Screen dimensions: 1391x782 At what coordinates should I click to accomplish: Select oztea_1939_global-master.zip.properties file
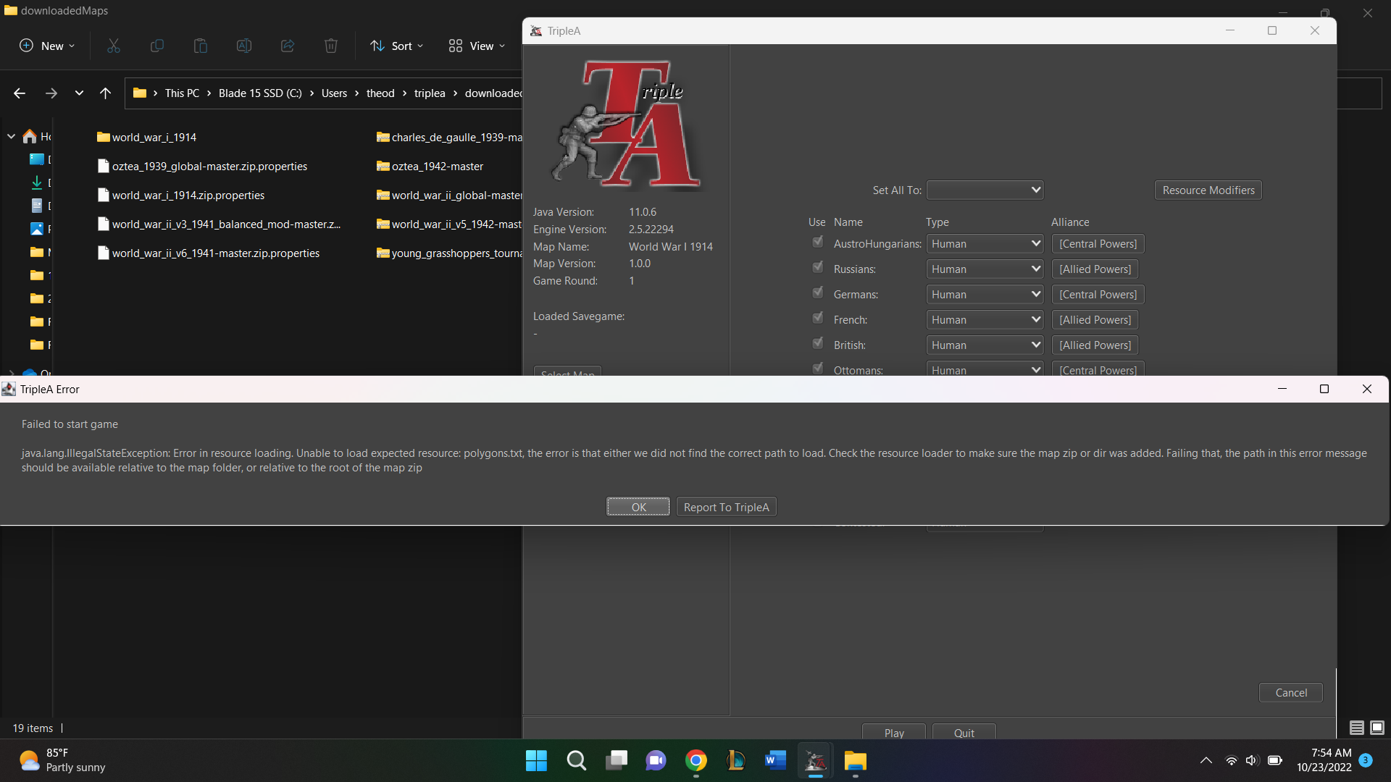pyautogui.click(x=202, y=166)
